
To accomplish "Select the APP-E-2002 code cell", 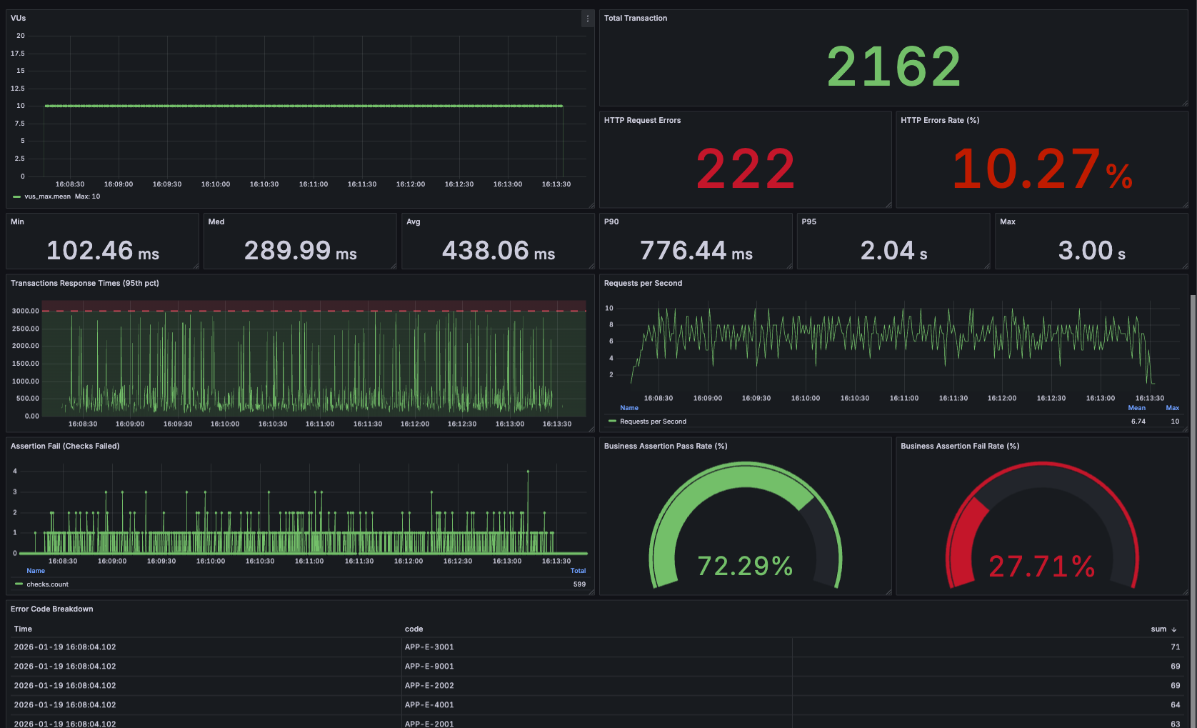I will tap(429, 686).
